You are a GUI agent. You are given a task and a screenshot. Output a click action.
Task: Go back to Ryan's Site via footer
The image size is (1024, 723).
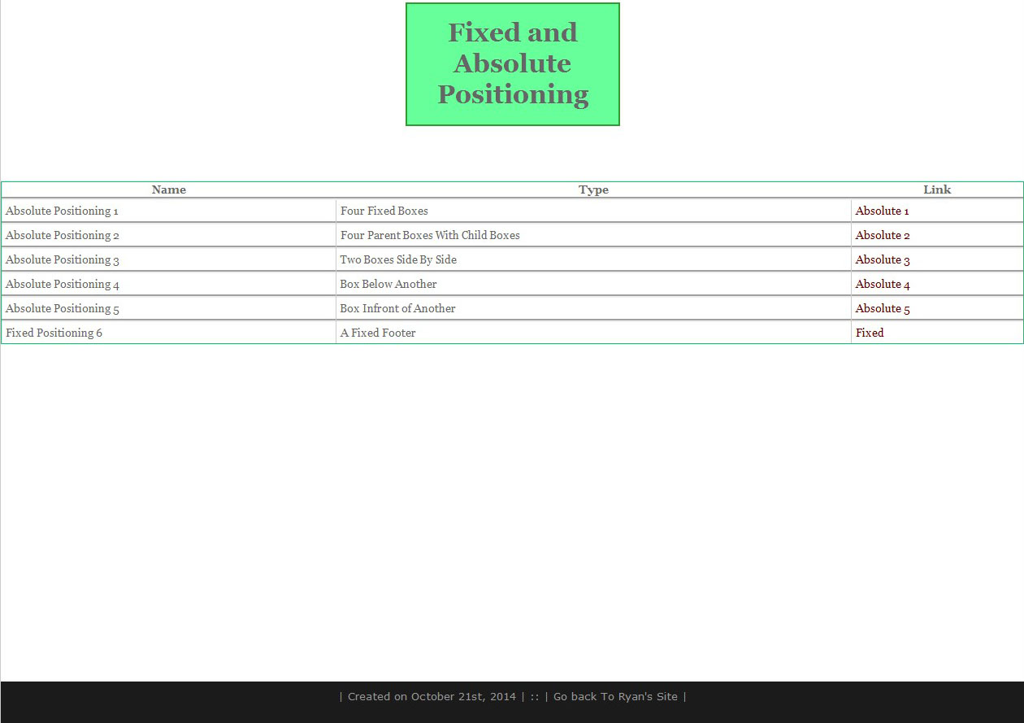(x=615, y=696)
